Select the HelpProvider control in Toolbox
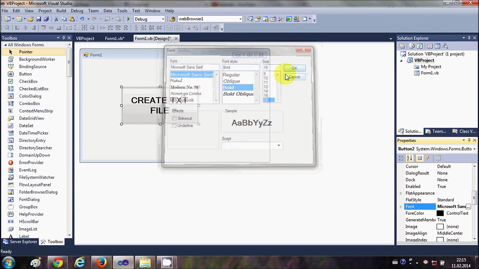 click(33, 214)
